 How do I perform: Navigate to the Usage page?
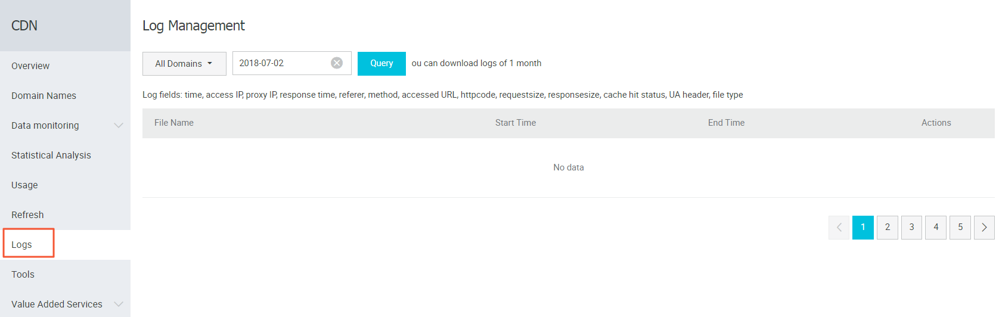(x=24, y=185)
